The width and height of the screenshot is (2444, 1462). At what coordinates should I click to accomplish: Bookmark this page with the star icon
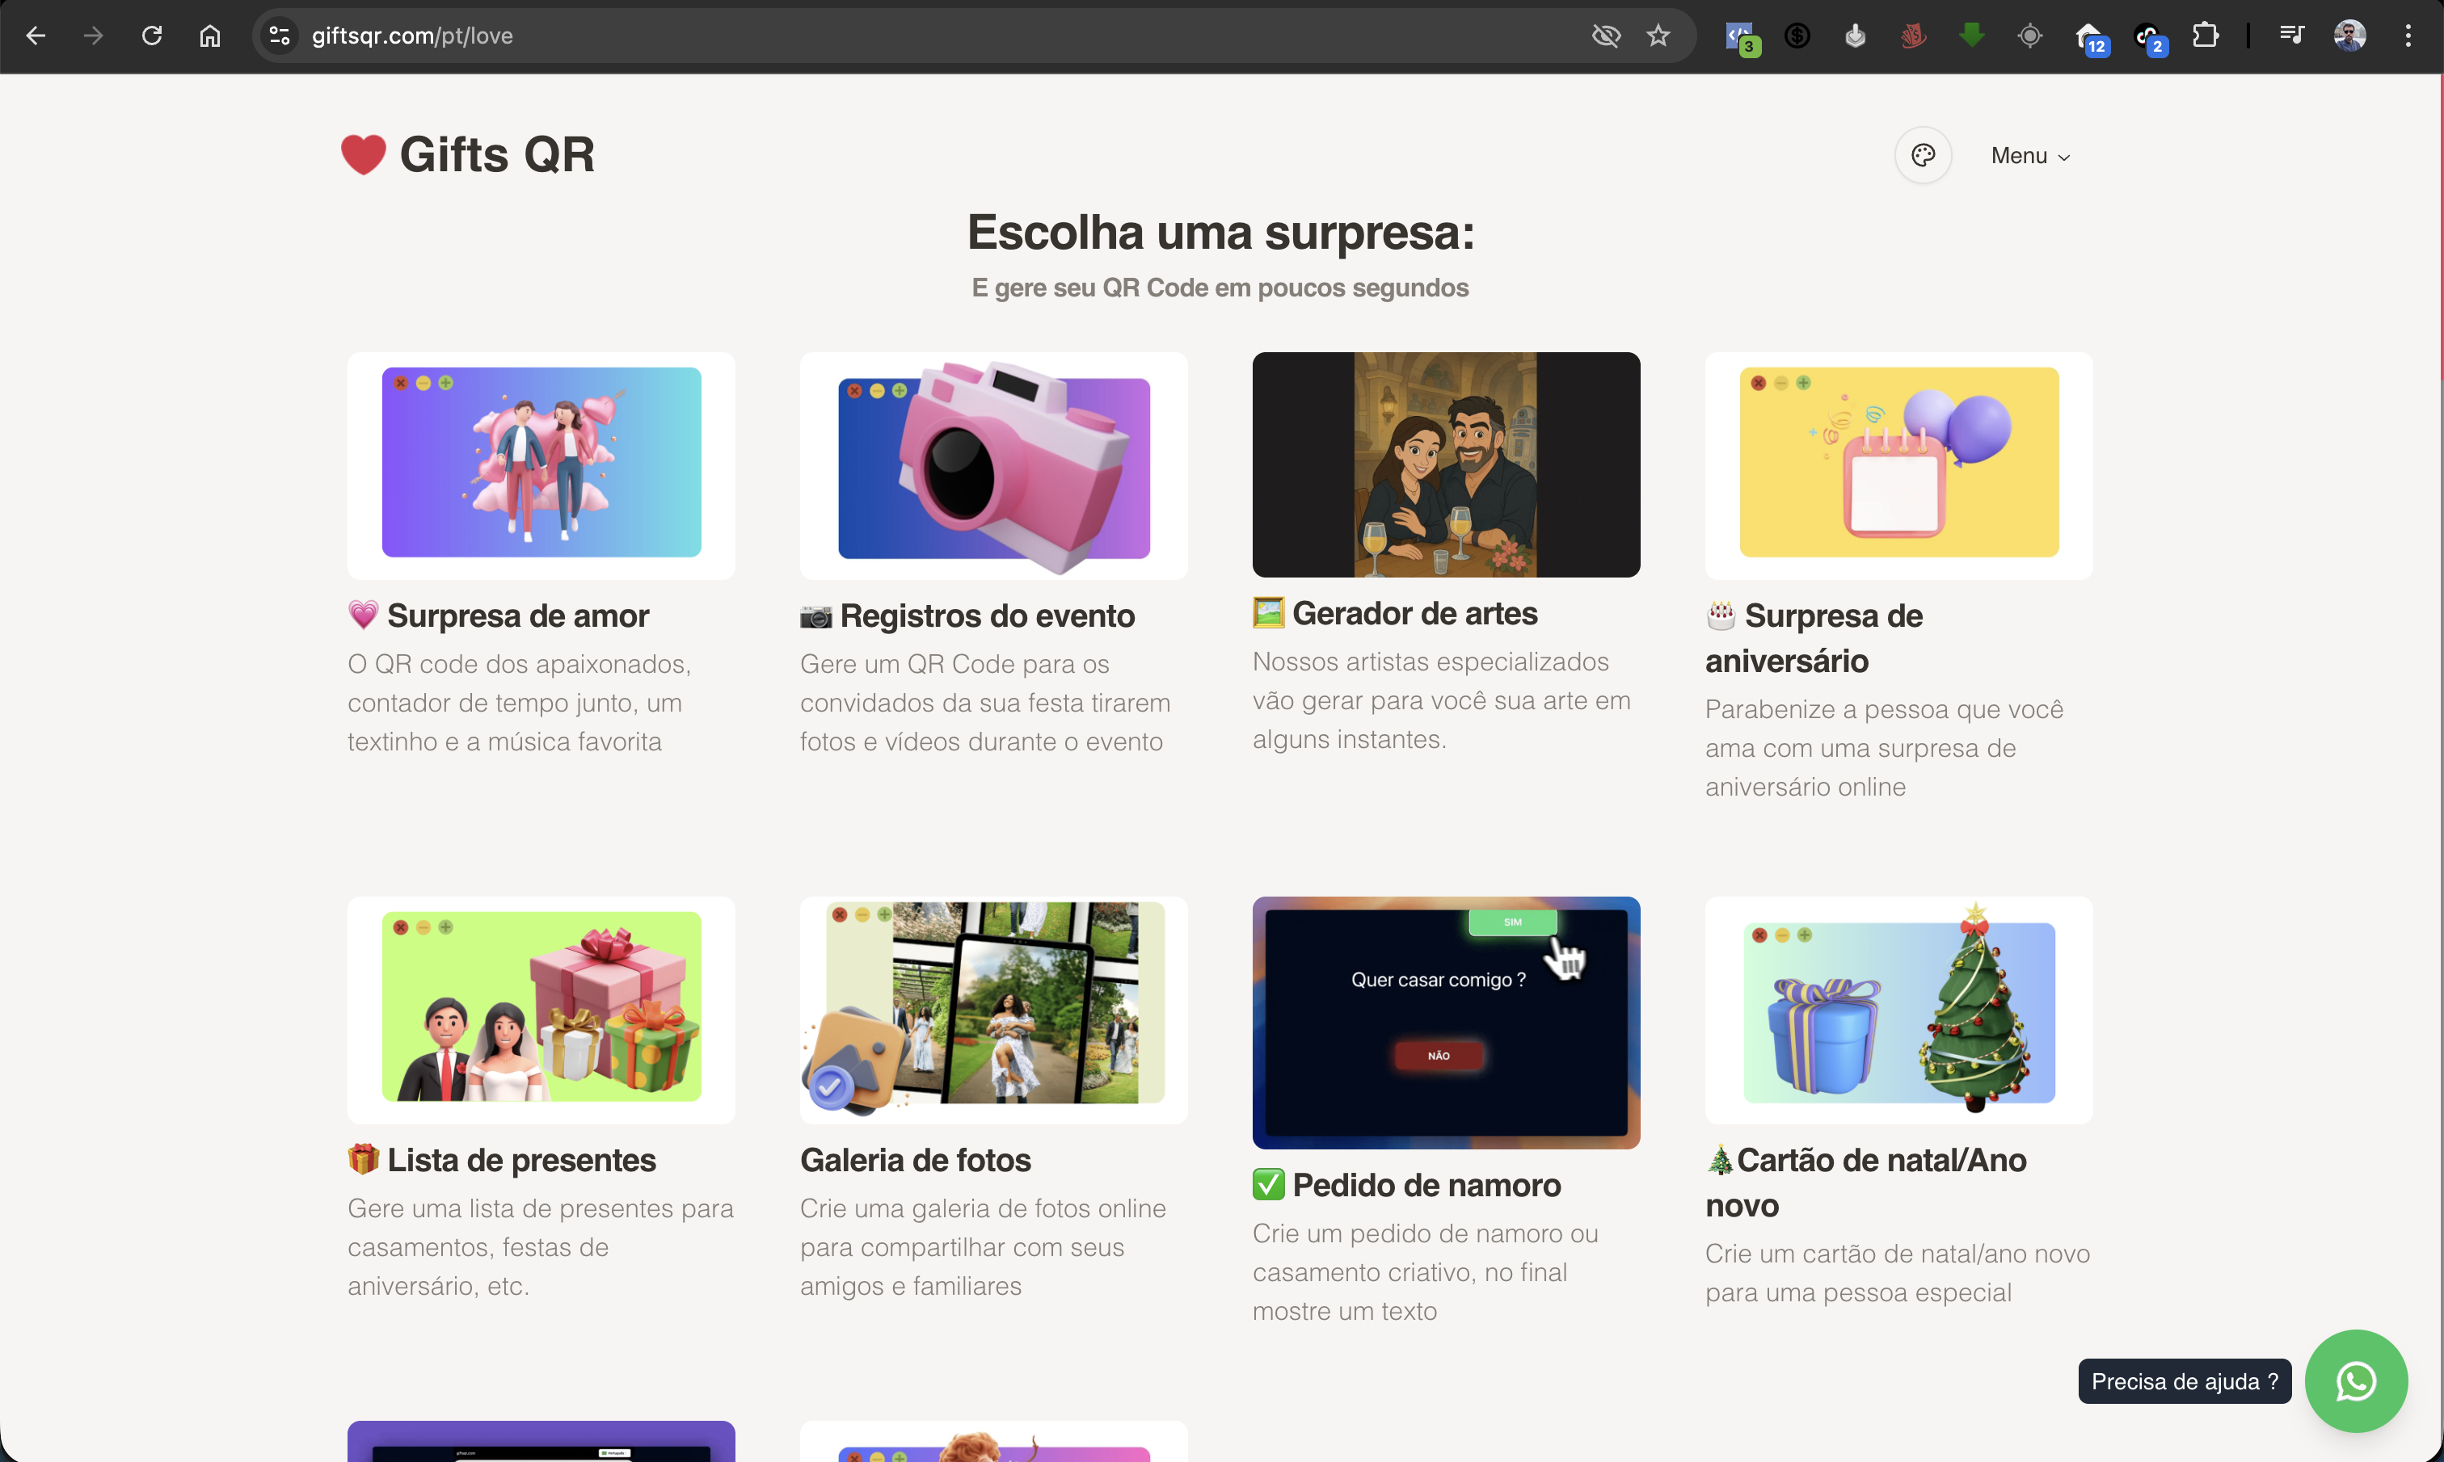[x=1658, y=36]
